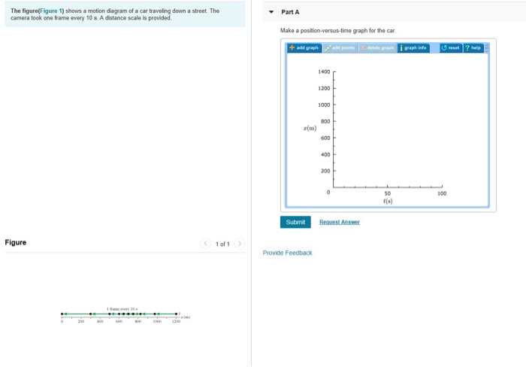Click the t(s) axis label
Screen dimensions: 526x367
[388, 201]
